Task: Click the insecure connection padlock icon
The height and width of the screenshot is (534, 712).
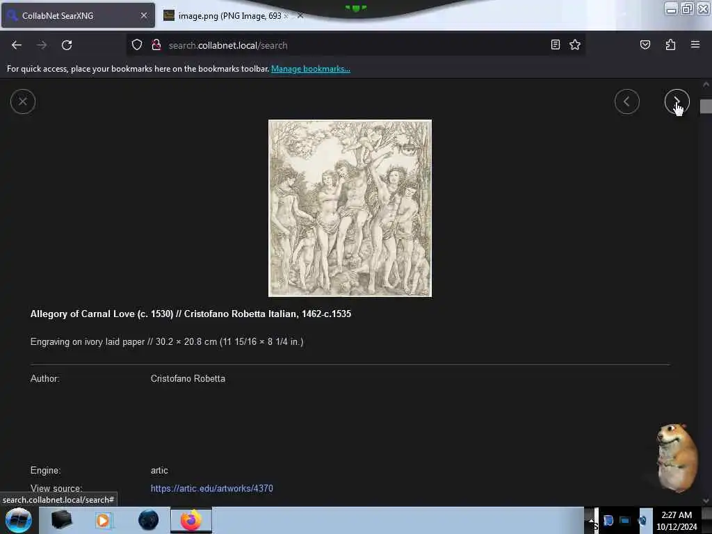Action: 156,45
